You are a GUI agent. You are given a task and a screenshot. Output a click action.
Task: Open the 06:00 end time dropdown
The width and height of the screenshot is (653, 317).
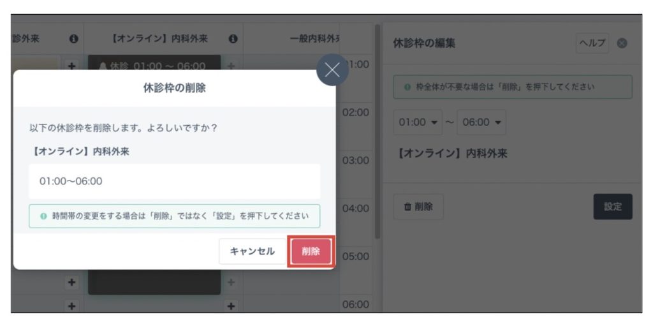point(481,122)
